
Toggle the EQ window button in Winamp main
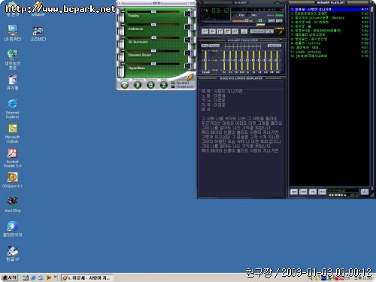(x=271, y=21)
